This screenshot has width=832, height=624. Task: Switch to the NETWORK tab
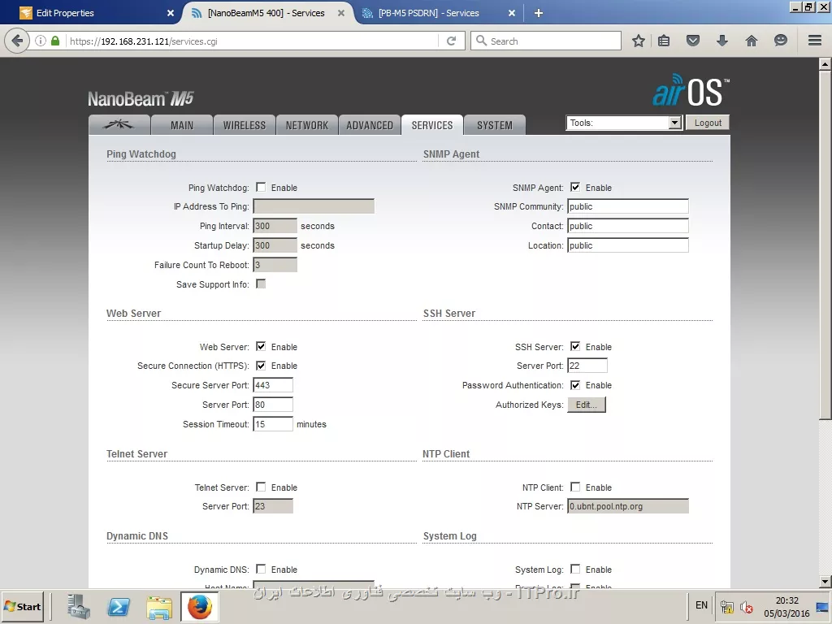306,125
